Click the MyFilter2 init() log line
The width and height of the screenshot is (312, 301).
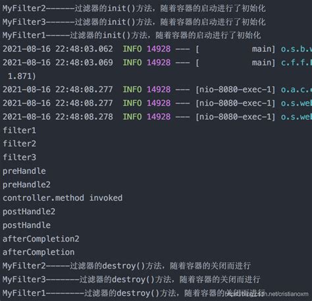[x=134, y=9]
